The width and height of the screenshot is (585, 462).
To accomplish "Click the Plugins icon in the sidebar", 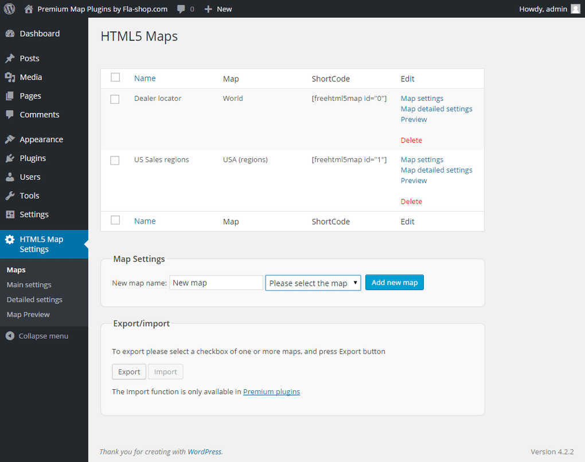I will click(x=11, y=158).
